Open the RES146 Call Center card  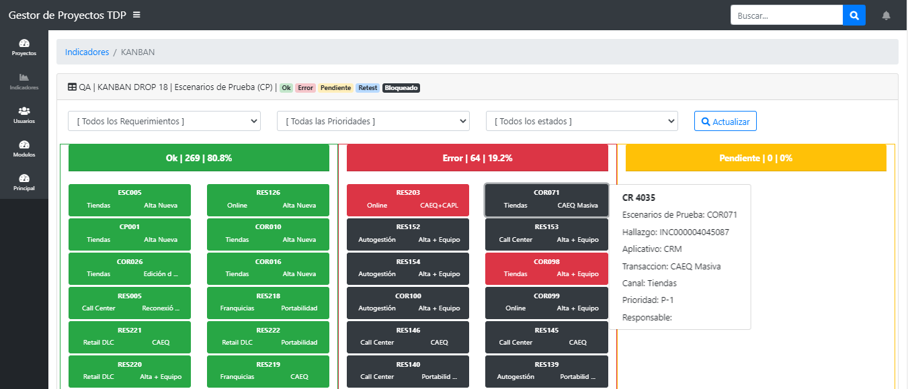(x=408, y=337)
